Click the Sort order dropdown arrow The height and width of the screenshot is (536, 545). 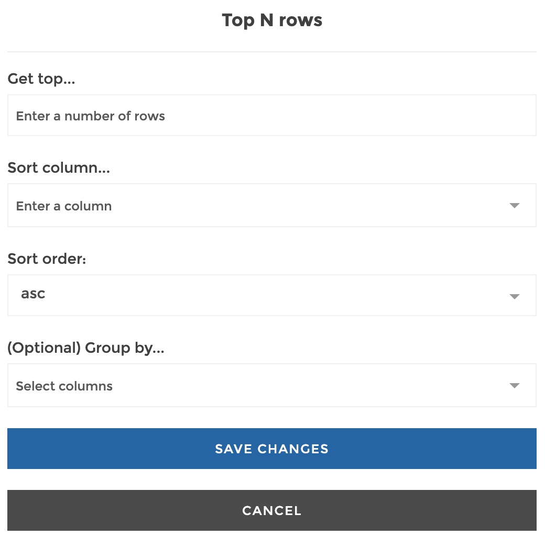coord(514,296)
